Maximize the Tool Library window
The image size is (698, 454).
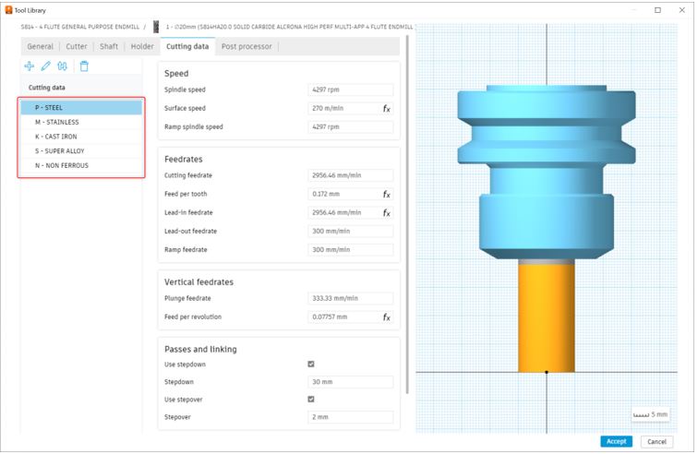657,10
